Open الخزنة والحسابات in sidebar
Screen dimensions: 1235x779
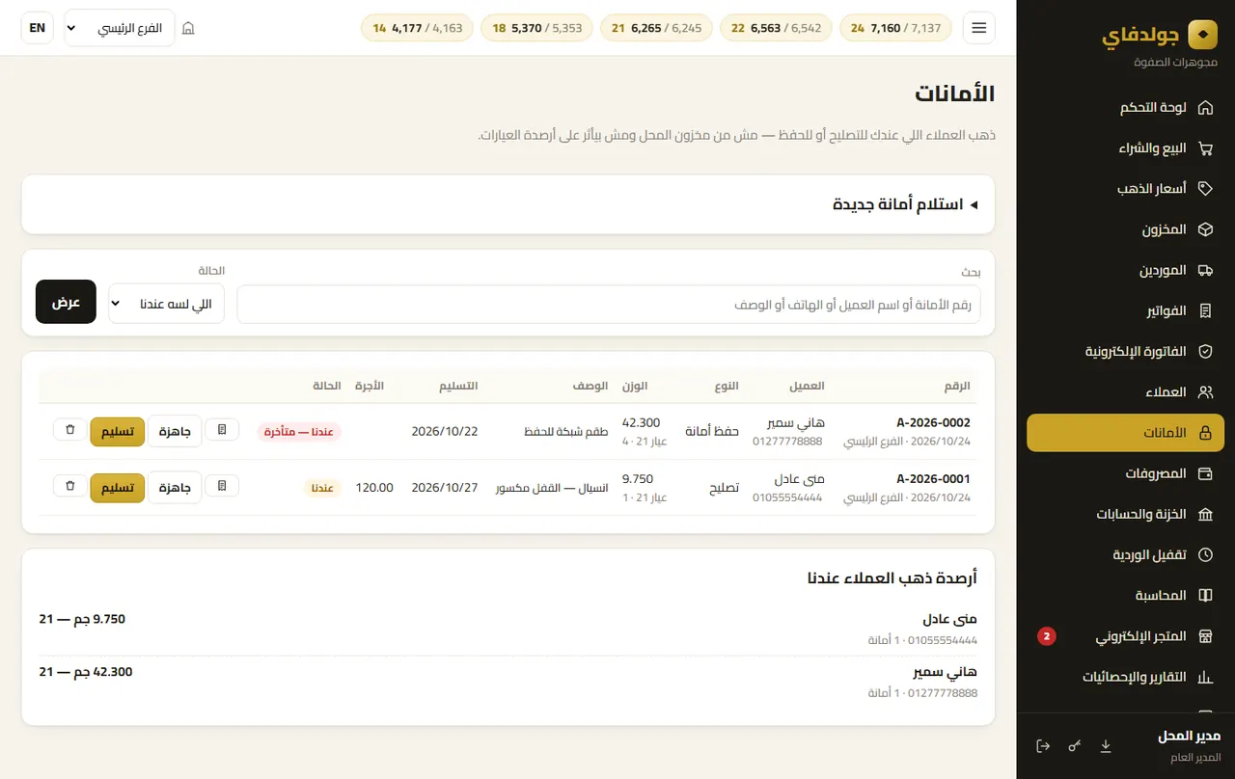point(1125,515)
